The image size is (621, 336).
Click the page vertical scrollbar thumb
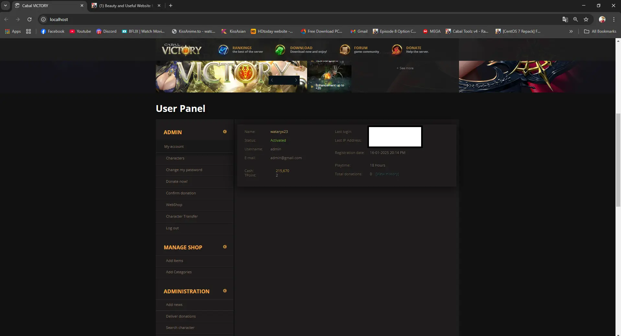click(x=618, y=160)
